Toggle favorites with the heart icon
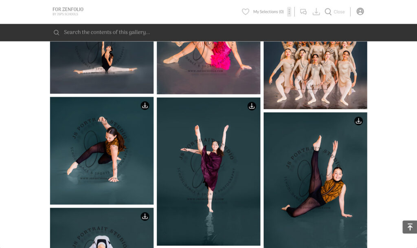The width and height of the screenshot is (417, 248). coord(245,11)
